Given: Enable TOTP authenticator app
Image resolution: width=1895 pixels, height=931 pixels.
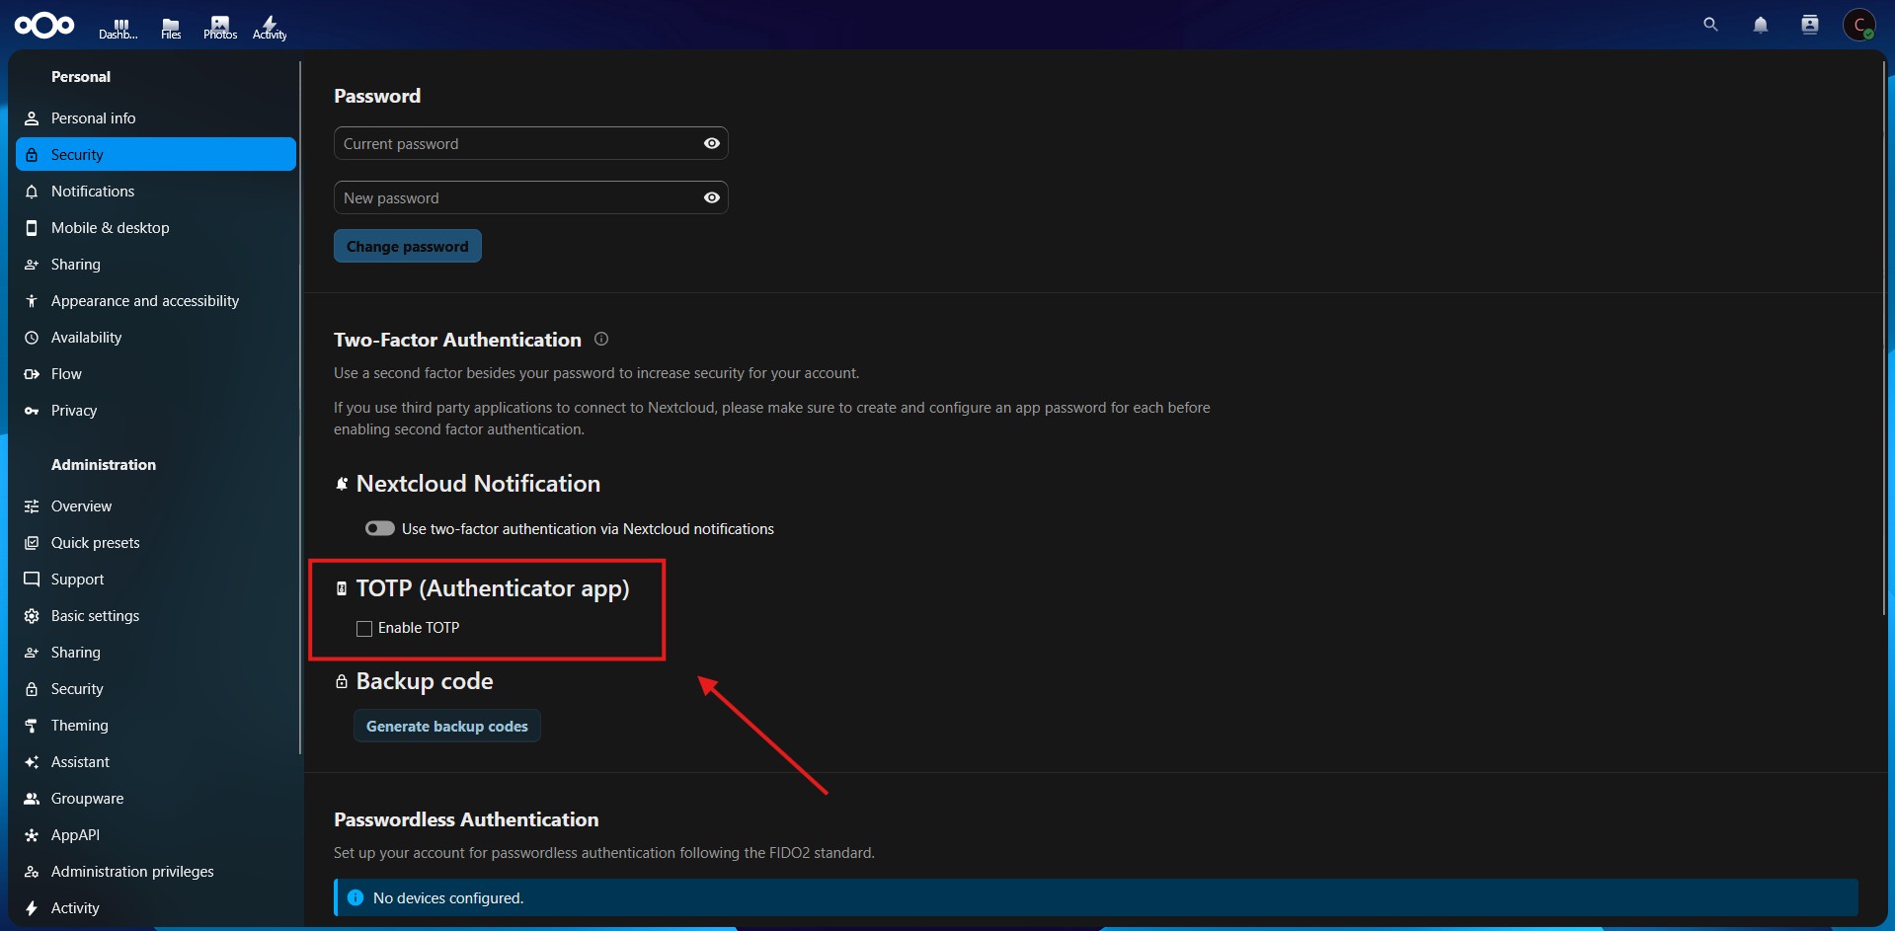Looking at the screenshot, I should (363, 628).
